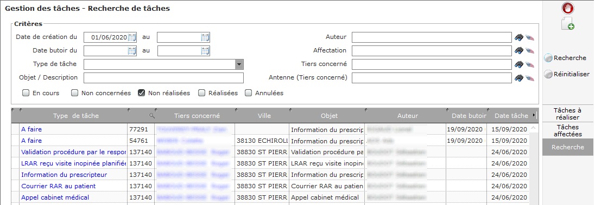Image resolution: width=595 pixels, height=205 pixels.
Task: Switch to the Tâches à réaliser tab
Action: [567, 114]
